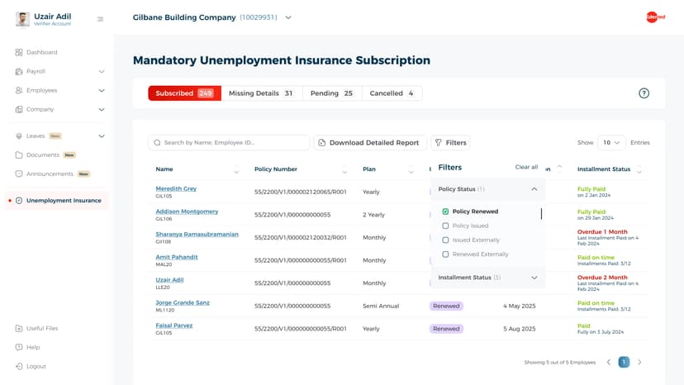Screen dimensions: 684x385
Task: Open Jorge Grande Sanz employee link
Action: coord(183,302)
